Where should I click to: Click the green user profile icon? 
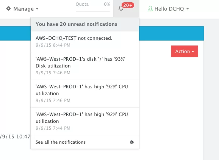tap(150, 8)
